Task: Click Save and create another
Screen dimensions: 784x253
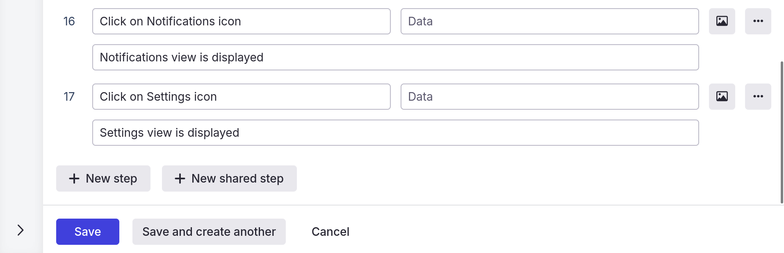Action: point(209,232)
